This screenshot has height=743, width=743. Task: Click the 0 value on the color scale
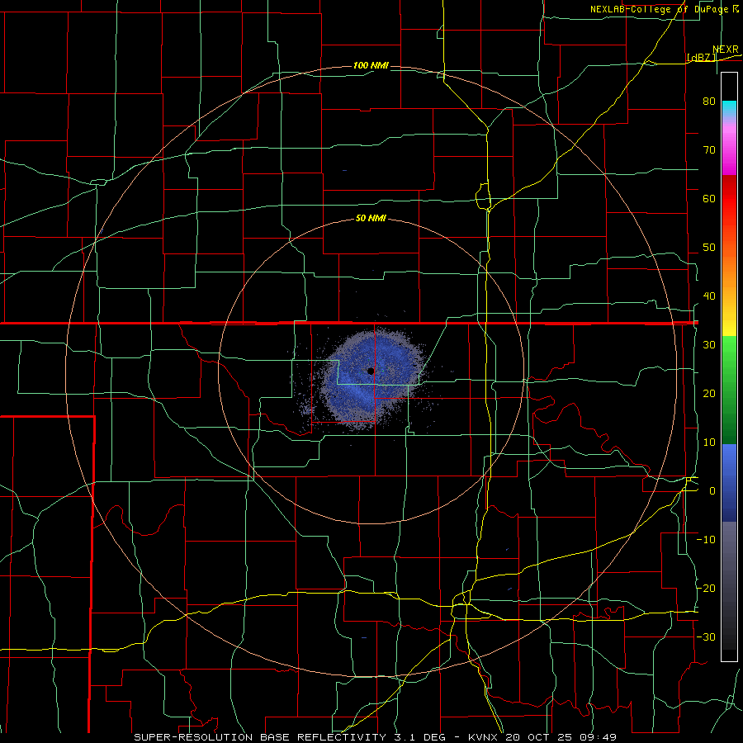click(712, 491)
